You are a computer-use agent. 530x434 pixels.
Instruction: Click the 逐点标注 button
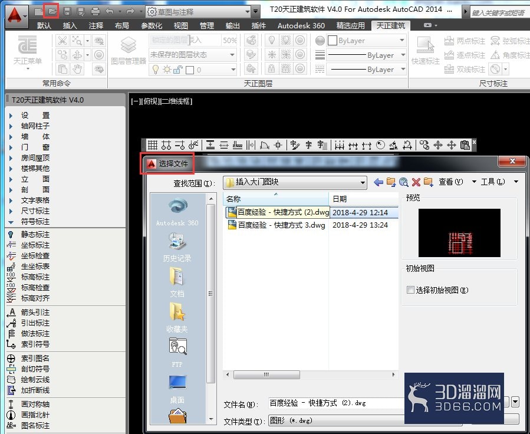[x=465, y=55]
